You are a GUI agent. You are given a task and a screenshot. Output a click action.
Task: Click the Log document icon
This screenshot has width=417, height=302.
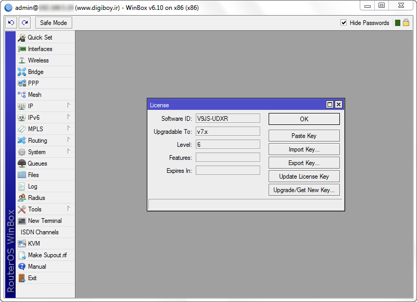[x=22, y=186]
